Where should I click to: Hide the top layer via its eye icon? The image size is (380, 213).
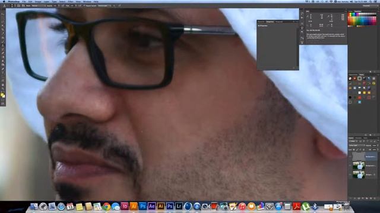(x=350, y=156)
